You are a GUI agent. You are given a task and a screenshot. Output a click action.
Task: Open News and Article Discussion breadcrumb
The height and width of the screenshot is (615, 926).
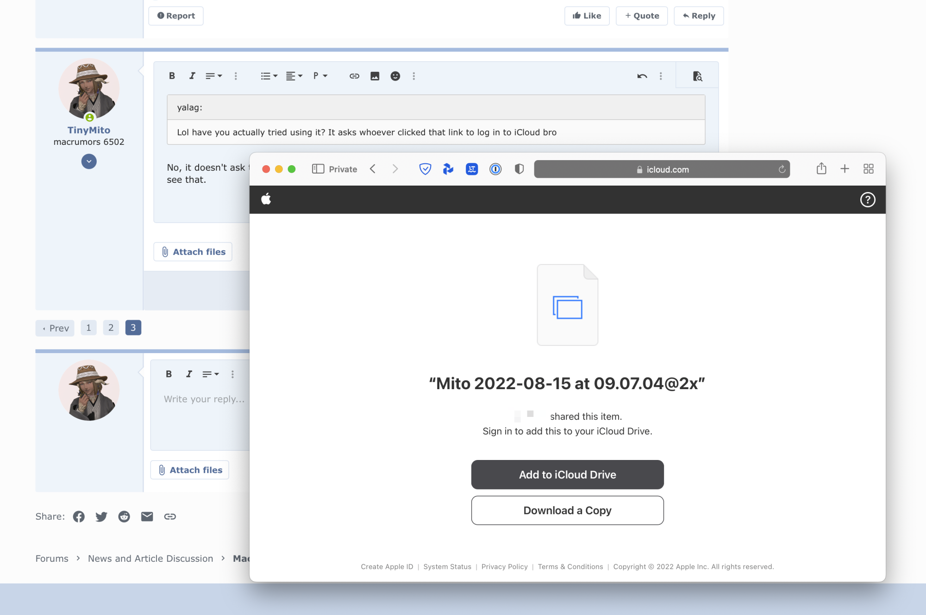(x=150, y=559)
